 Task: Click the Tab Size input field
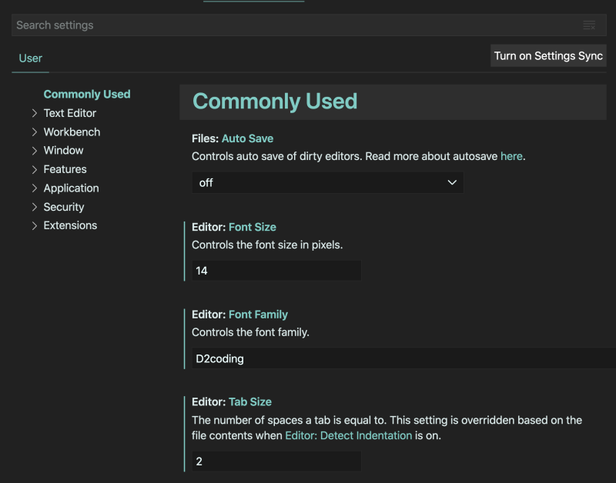pos(276,461)
